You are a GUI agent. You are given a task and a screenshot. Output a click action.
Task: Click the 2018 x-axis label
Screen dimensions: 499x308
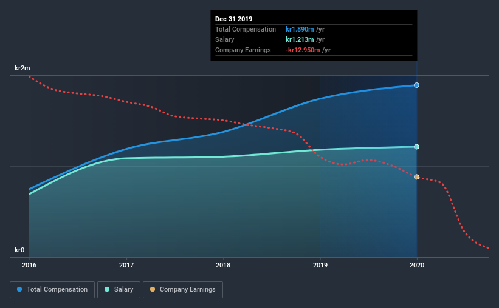[x=223, y=265]
